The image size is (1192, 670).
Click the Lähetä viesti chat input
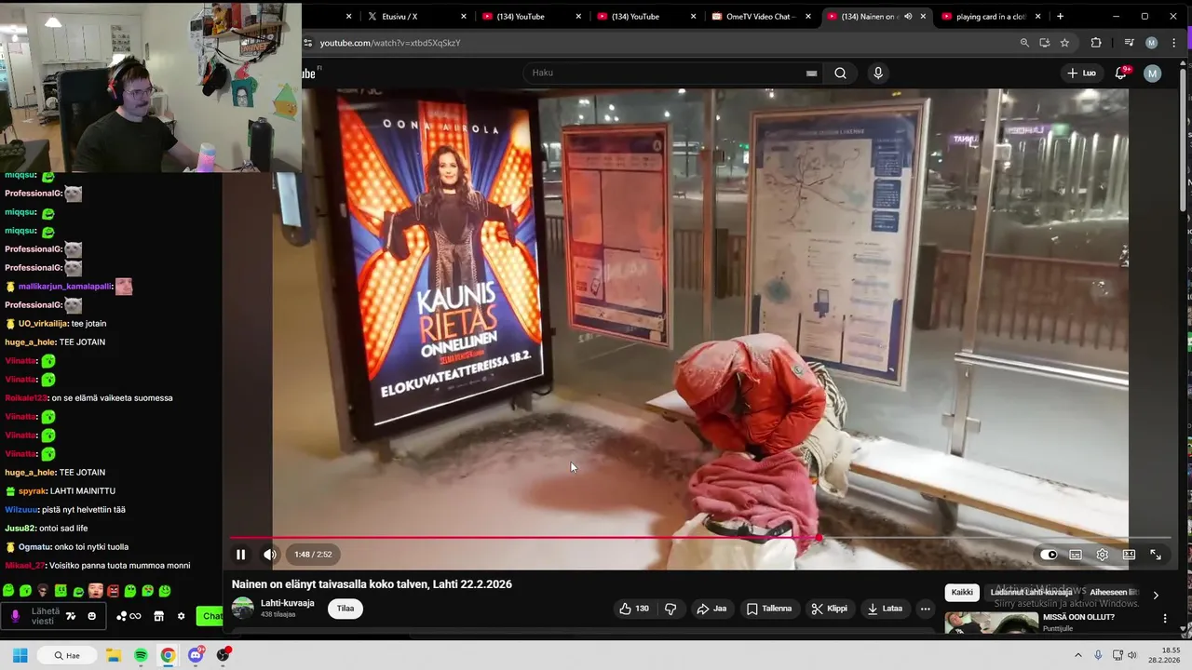tap(45, 616)
